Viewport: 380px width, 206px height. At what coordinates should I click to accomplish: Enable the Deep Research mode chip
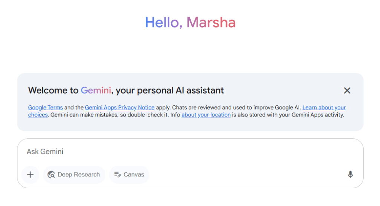[x=74, y=175]
